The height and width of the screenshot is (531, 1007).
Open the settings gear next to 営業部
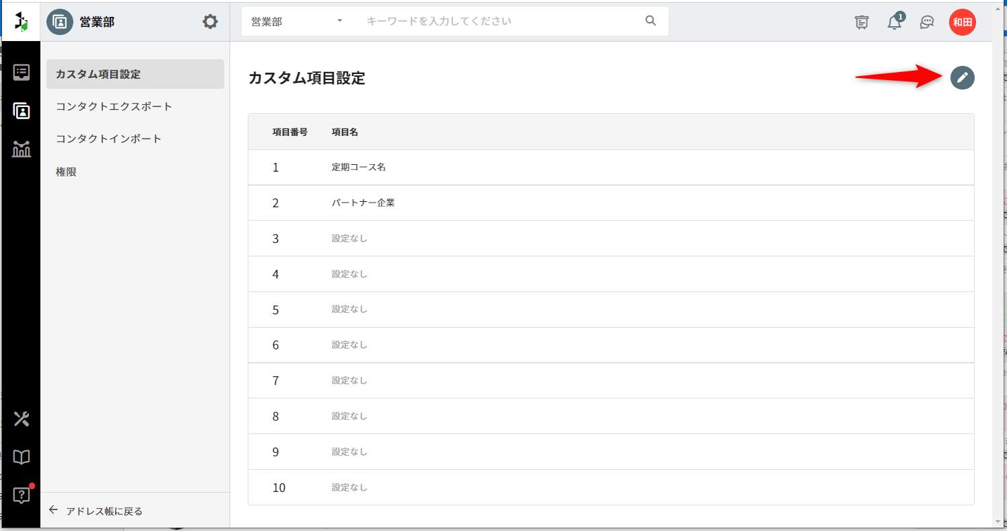point(210,22)
